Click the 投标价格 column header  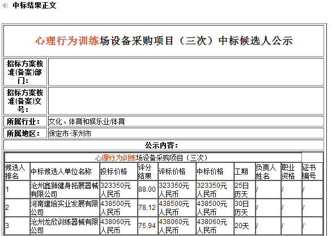click(x=118, y=171)
